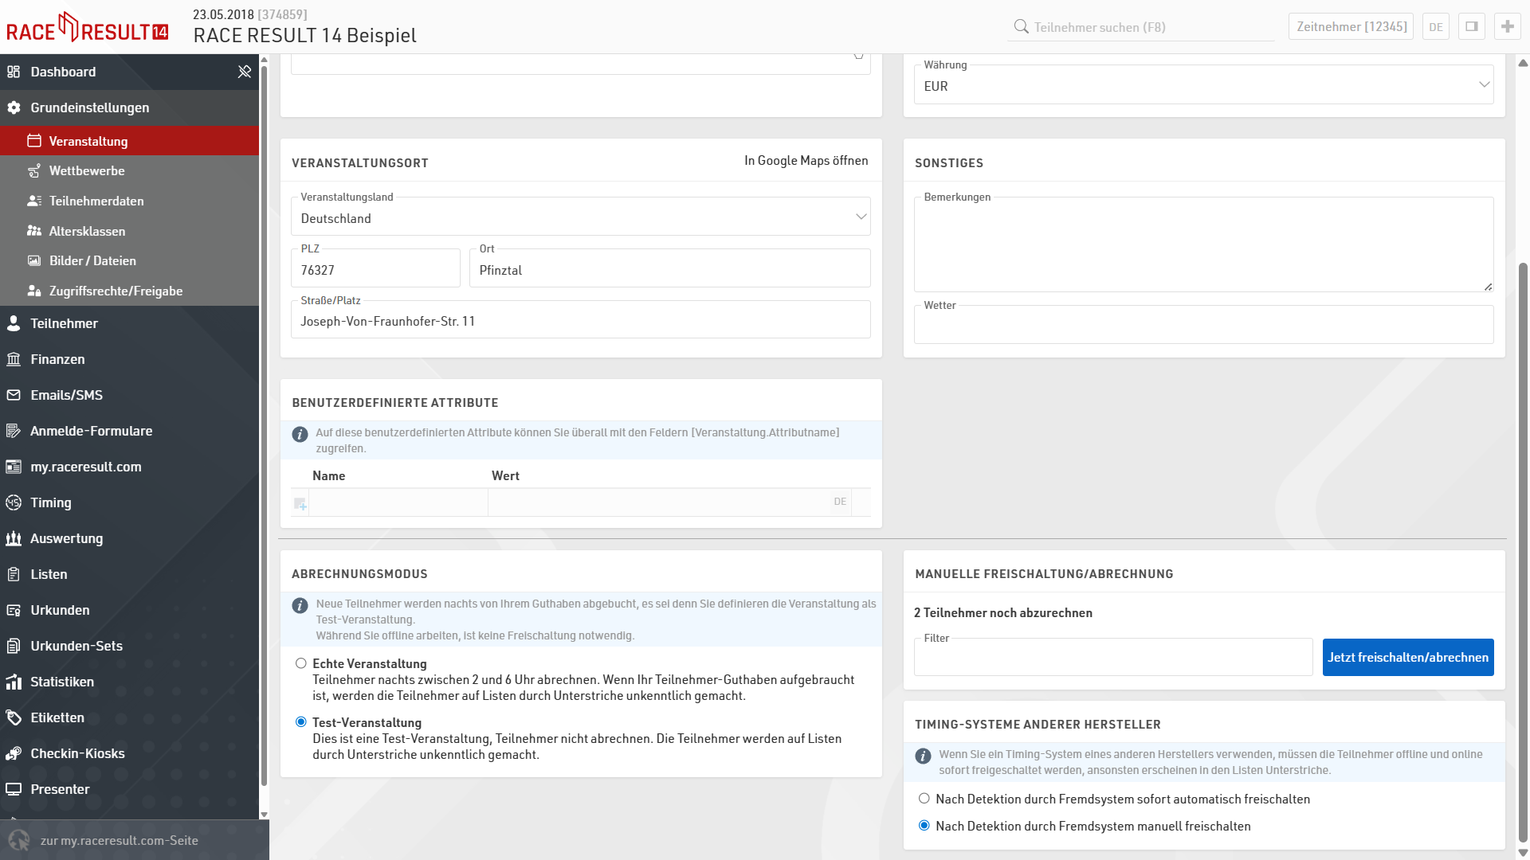Open the Wettbewerbe submenu item
Viewport: 1530px width, 860px height.
pos(87,171)
